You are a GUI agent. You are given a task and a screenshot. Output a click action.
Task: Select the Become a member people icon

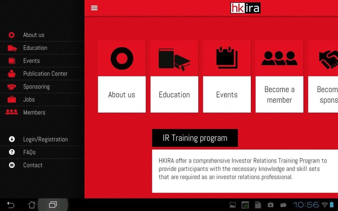tap(279, 58)
